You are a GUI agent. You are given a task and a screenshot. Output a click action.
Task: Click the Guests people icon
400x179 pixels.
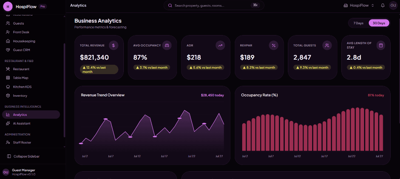pos(8,23)
